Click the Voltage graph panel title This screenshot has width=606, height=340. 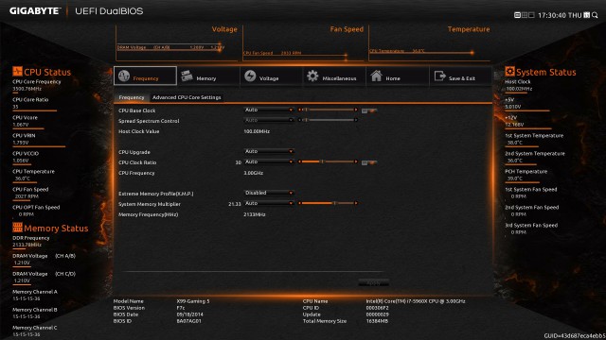224,29
